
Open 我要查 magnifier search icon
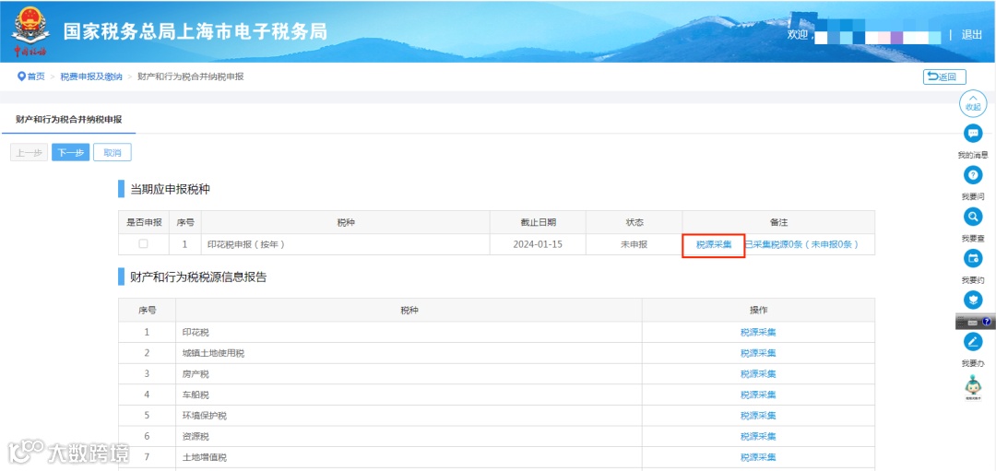point(973,218)
